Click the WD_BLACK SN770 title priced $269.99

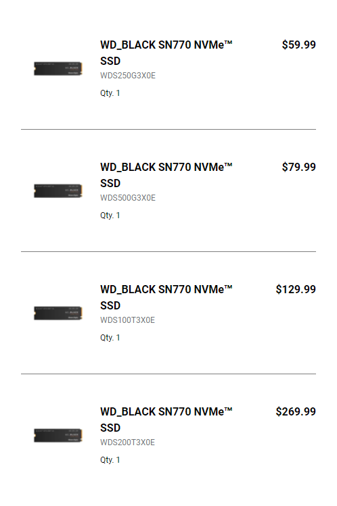tap(166, 420)
